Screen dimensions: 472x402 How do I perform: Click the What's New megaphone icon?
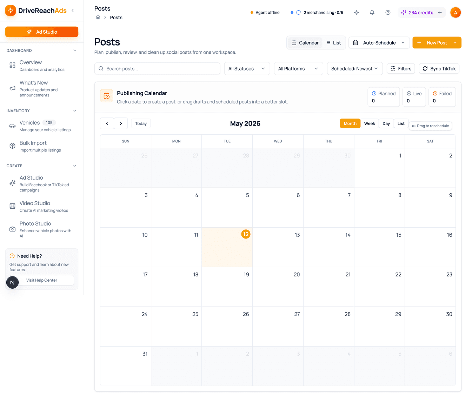pos(12,88)
